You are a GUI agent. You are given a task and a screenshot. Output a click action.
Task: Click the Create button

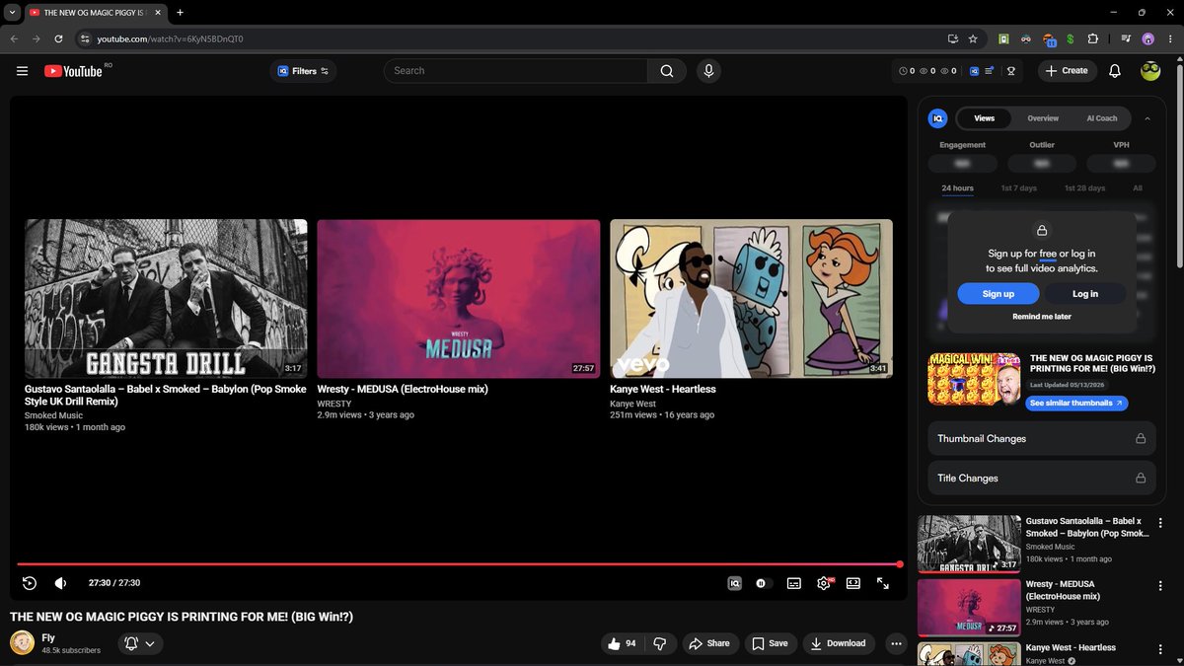[x=1067, y=71]
